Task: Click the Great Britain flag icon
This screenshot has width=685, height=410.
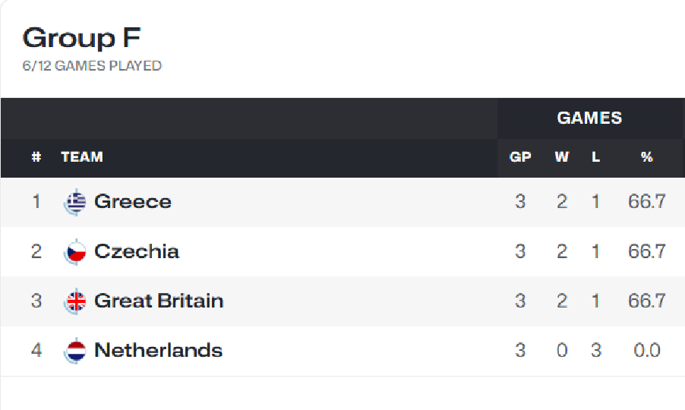Action: coord(76,301)
